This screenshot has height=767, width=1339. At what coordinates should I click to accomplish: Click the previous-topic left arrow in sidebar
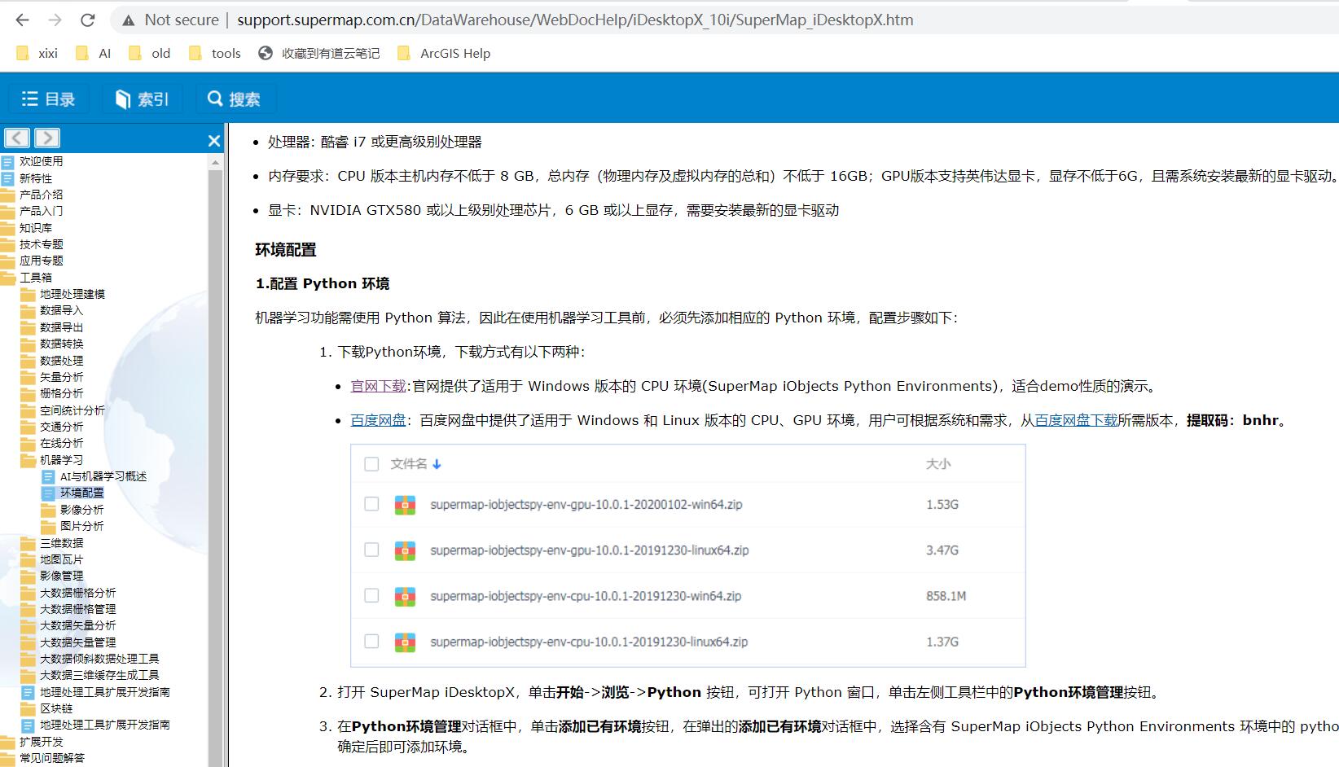17,138
